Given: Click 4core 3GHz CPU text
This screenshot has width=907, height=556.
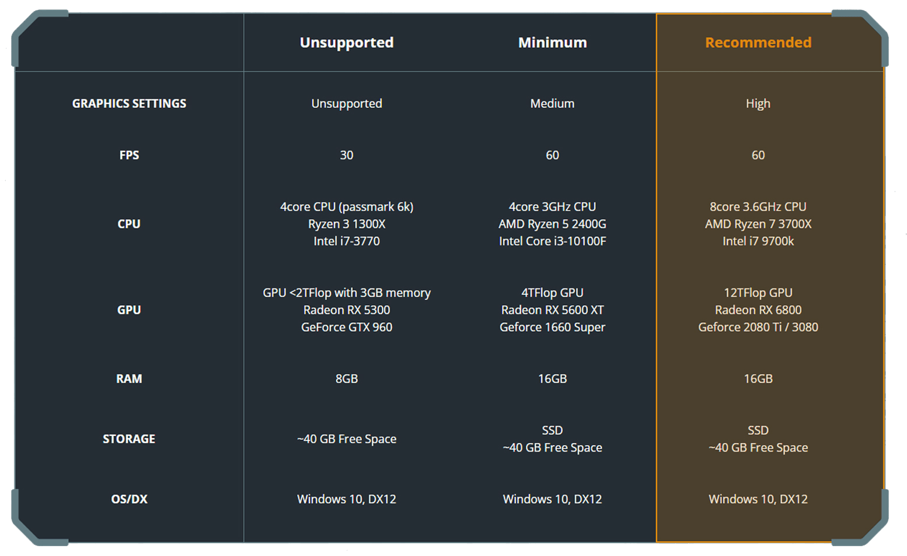Looking at the screenshot, I should 552,207.
